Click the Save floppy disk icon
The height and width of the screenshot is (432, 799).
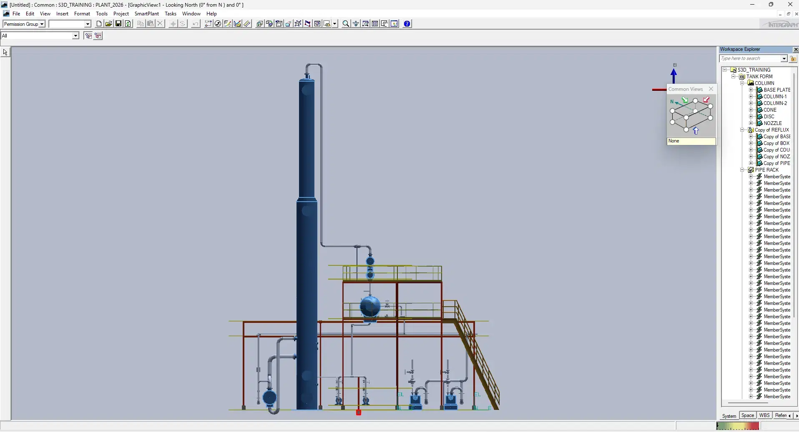pos(118,24)
